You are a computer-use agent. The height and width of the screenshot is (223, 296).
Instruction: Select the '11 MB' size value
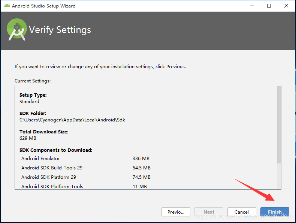click(x=140, y=186)
